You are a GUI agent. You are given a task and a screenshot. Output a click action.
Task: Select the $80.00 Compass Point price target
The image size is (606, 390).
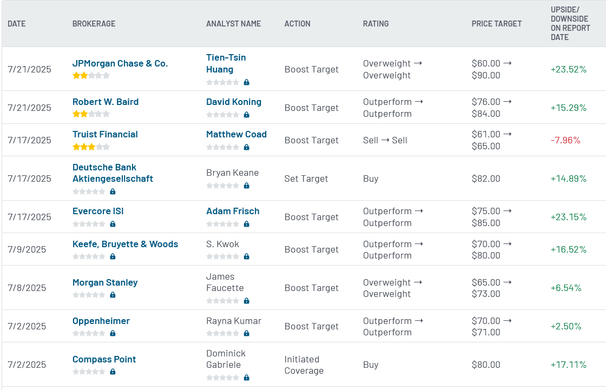coord(486,365)
